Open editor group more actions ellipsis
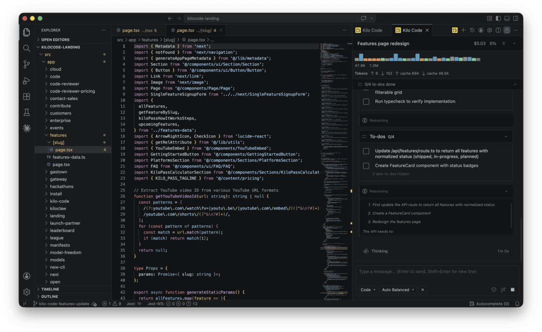Viewport: 542px width, 332px height. point(344,30)
